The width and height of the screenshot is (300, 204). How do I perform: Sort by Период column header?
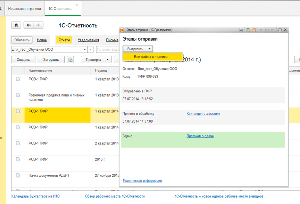105,70
